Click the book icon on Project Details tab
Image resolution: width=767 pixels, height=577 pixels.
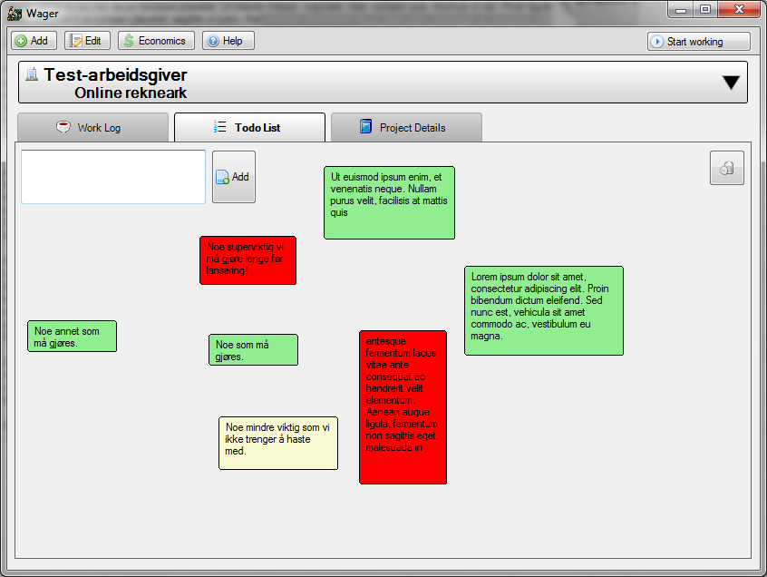point(366,126)
